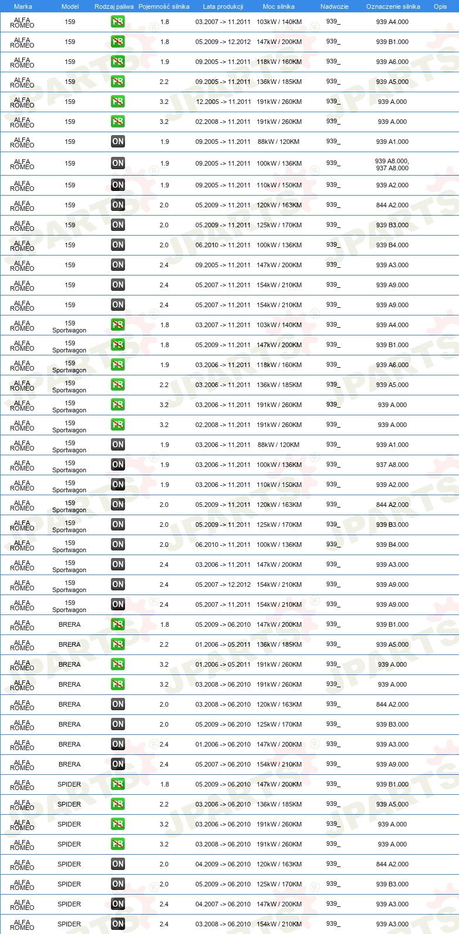Click ON icon in SPIDER 2.0 170KM row
Viewport: 459px width, 934px height.
click(118, 884)
